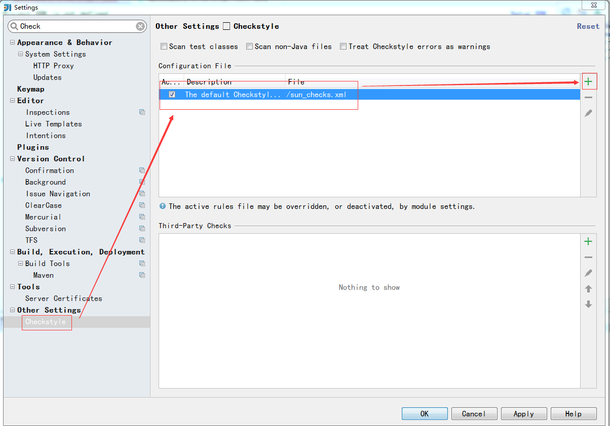Clear the Check search text
610x426 pixels.
(140, 26)
